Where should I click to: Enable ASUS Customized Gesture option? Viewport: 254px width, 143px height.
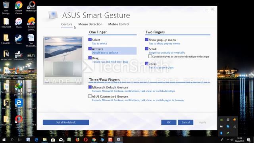click(90, 96)
